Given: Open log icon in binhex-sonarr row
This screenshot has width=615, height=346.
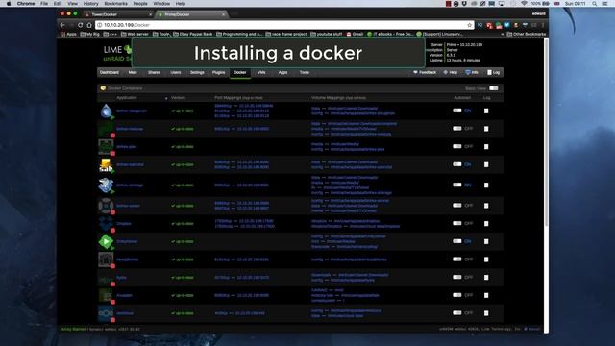Looking at the screenshot, I should 486,206.
